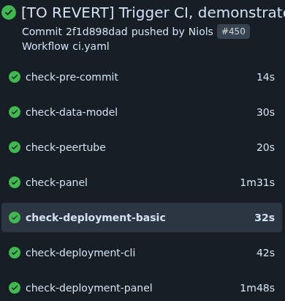The width and height of the screenshot is (285, 301).
Task: Open the check-pre-commit job
Action: point(142,77)
